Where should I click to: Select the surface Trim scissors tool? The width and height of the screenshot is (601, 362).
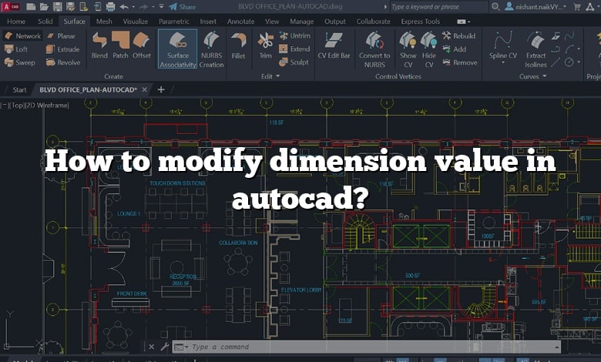click(x=265, y=46)
